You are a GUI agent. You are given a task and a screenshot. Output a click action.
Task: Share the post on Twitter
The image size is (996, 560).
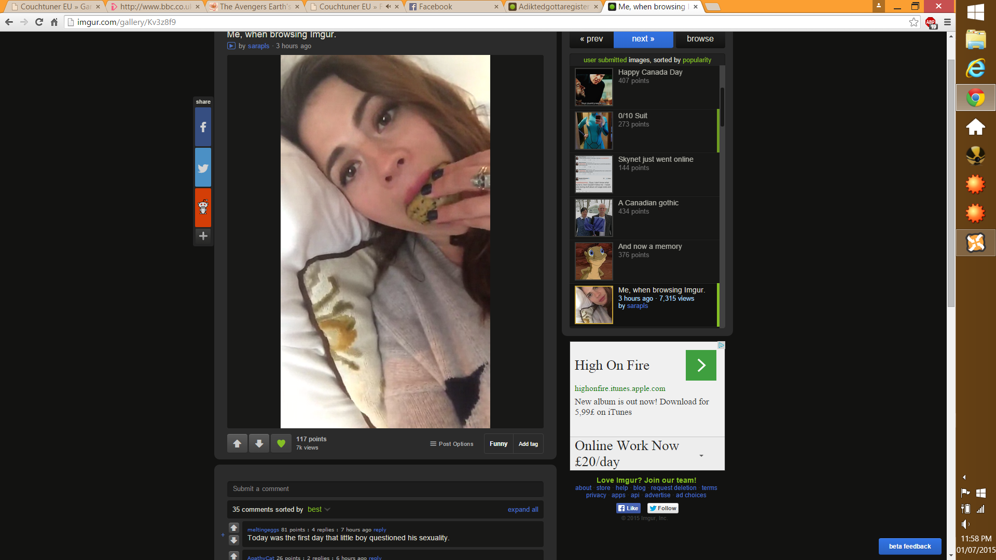pyautogui.click(x=203, y=167)
